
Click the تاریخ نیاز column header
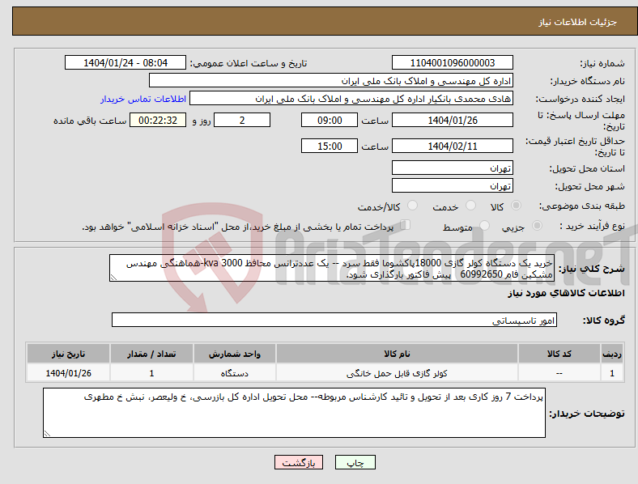tap(68, 354)
